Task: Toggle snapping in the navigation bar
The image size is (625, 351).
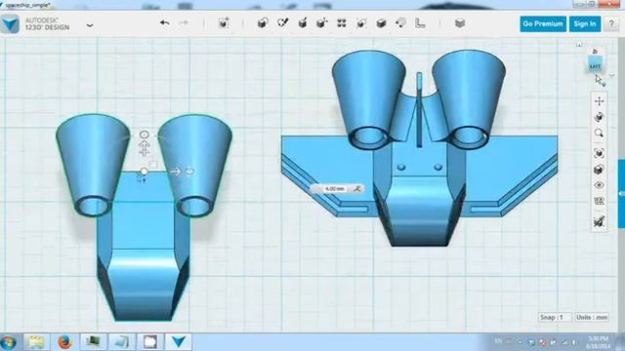Action: coord(599,221)
